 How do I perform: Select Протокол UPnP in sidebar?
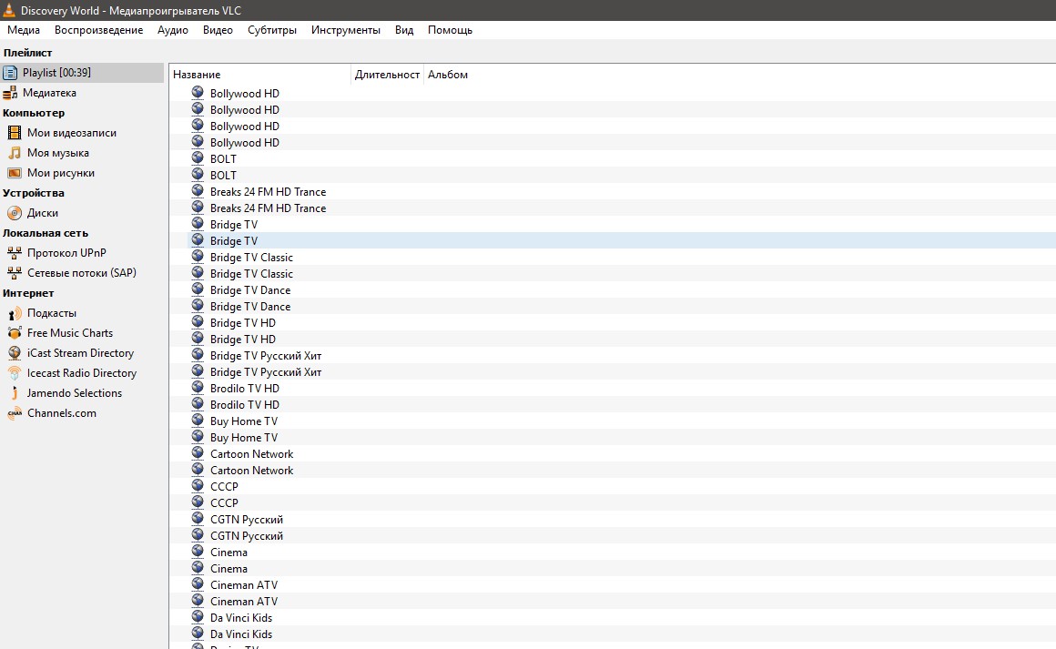pyautogui.click(x=66, y=253)
